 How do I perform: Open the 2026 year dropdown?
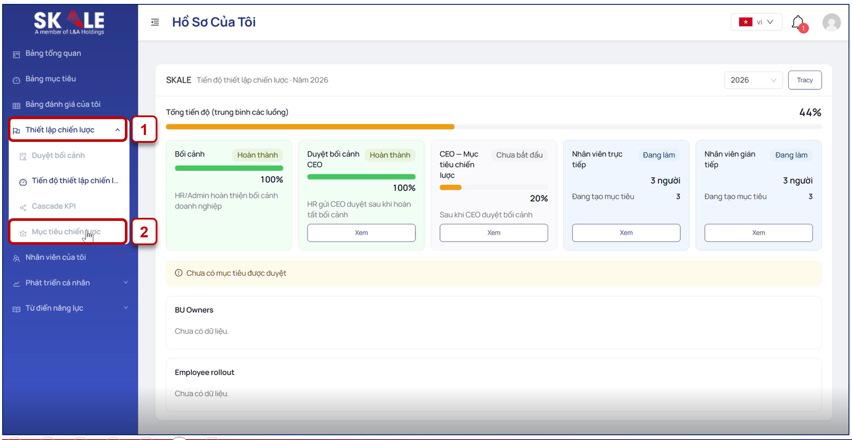click(753, 80)
